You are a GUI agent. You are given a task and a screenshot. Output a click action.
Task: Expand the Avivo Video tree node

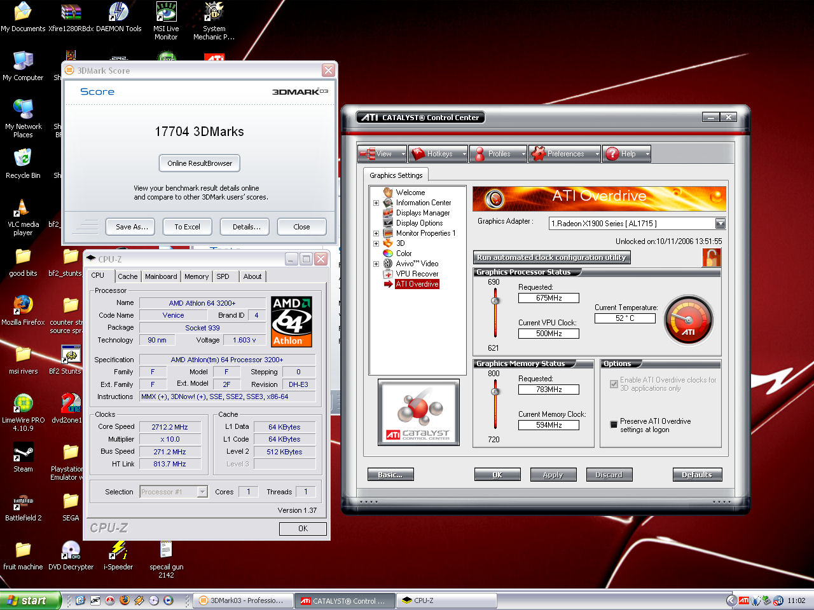(376, 264)
